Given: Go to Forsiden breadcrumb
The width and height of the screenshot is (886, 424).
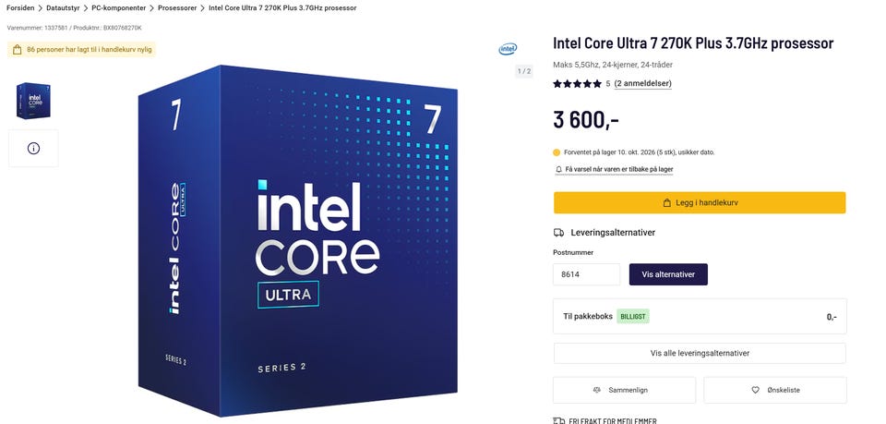Looking at the screenshot, I should pyautogui.click(x=20, y=8).
